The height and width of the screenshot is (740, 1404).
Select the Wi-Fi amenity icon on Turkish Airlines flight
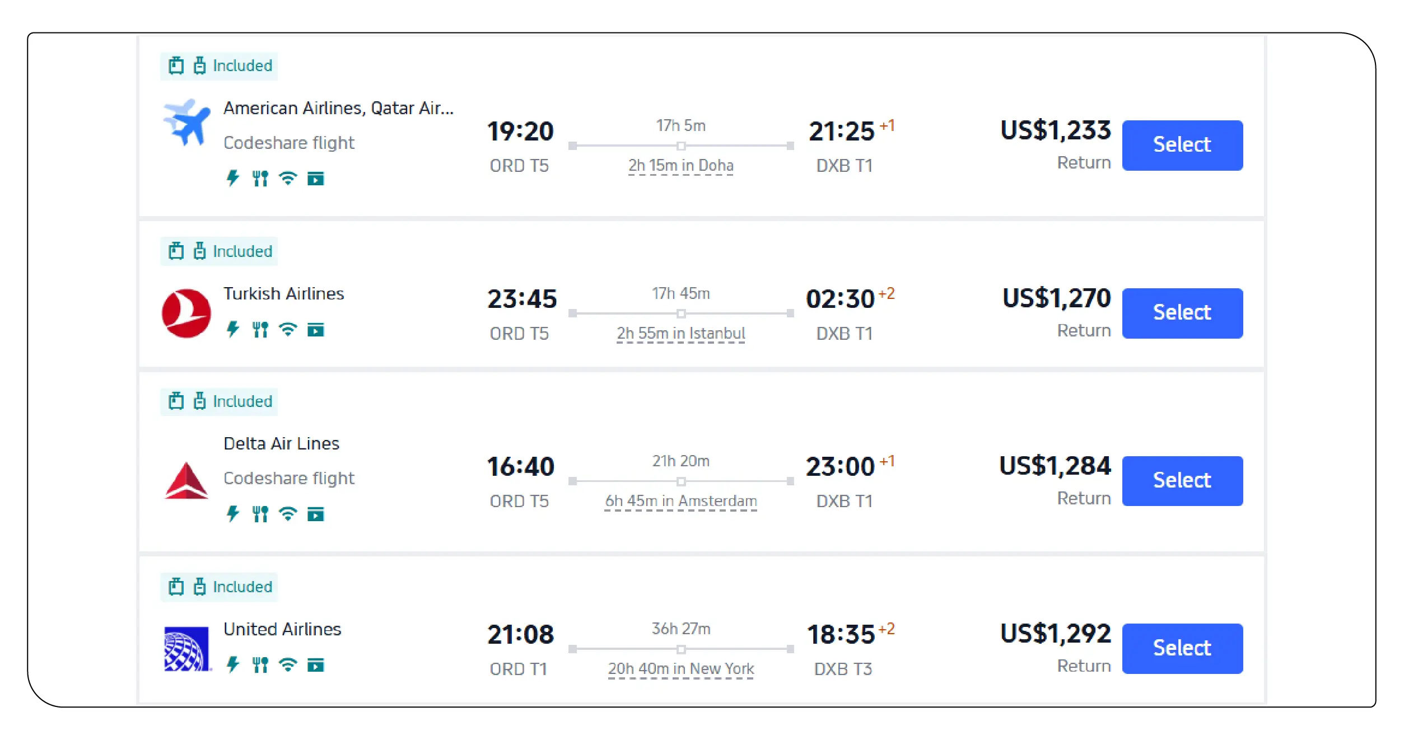287,330
